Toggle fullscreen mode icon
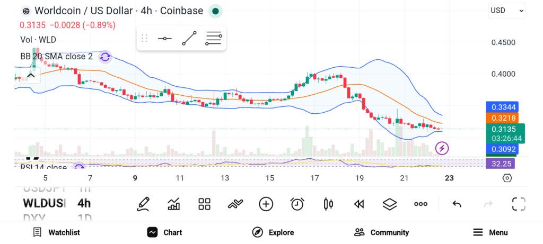 [518, 204]
